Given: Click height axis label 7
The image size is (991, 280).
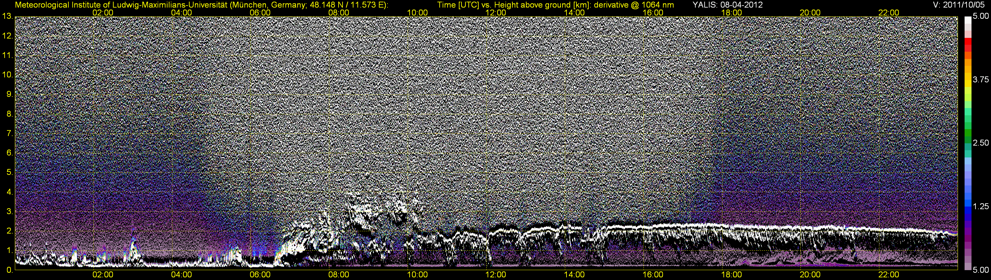Looking at the screenshot, I should [10, 134].
